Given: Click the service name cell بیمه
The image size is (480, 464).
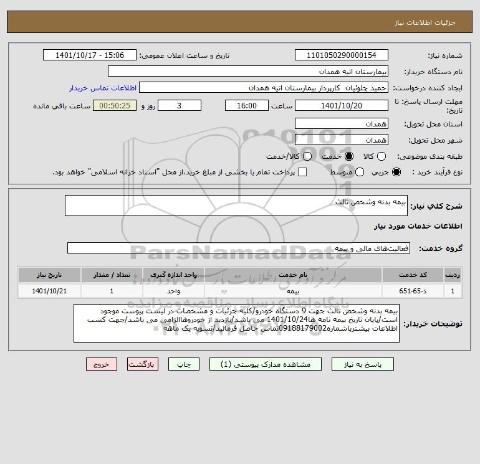Looking at the screenshot, I should click(293, 291).
